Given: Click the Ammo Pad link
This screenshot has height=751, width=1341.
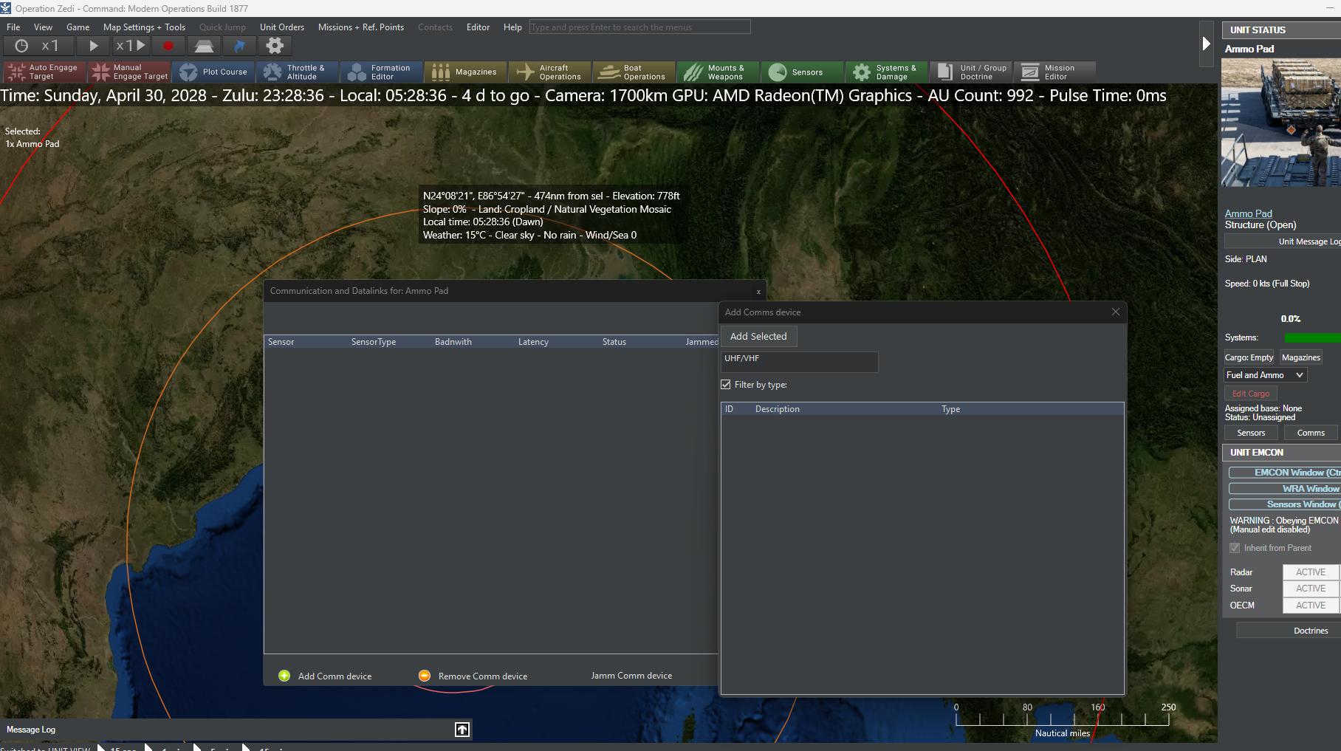Looking at the screenshot, I should click(x=1249, y=213).
